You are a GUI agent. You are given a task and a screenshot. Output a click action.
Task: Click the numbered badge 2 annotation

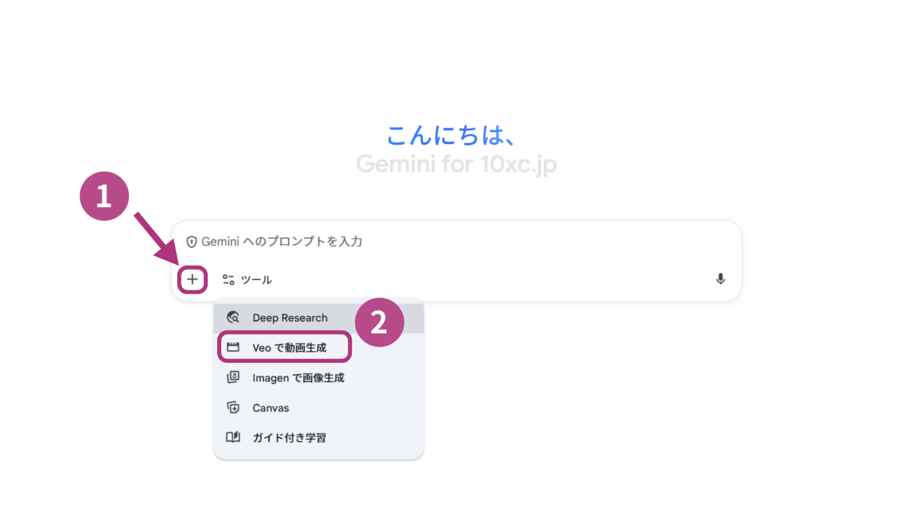(379, 322)
